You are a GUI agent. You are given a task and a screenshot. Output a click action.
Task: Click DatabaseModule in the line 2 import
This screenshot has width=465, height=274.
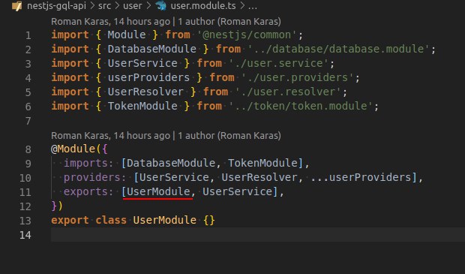click(151, 49)
